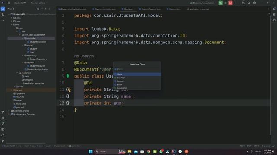Image resolution: width=277 pixels, height=155 pixels.
Task: Open the Problems tool window icon
Action: [3, 135]
